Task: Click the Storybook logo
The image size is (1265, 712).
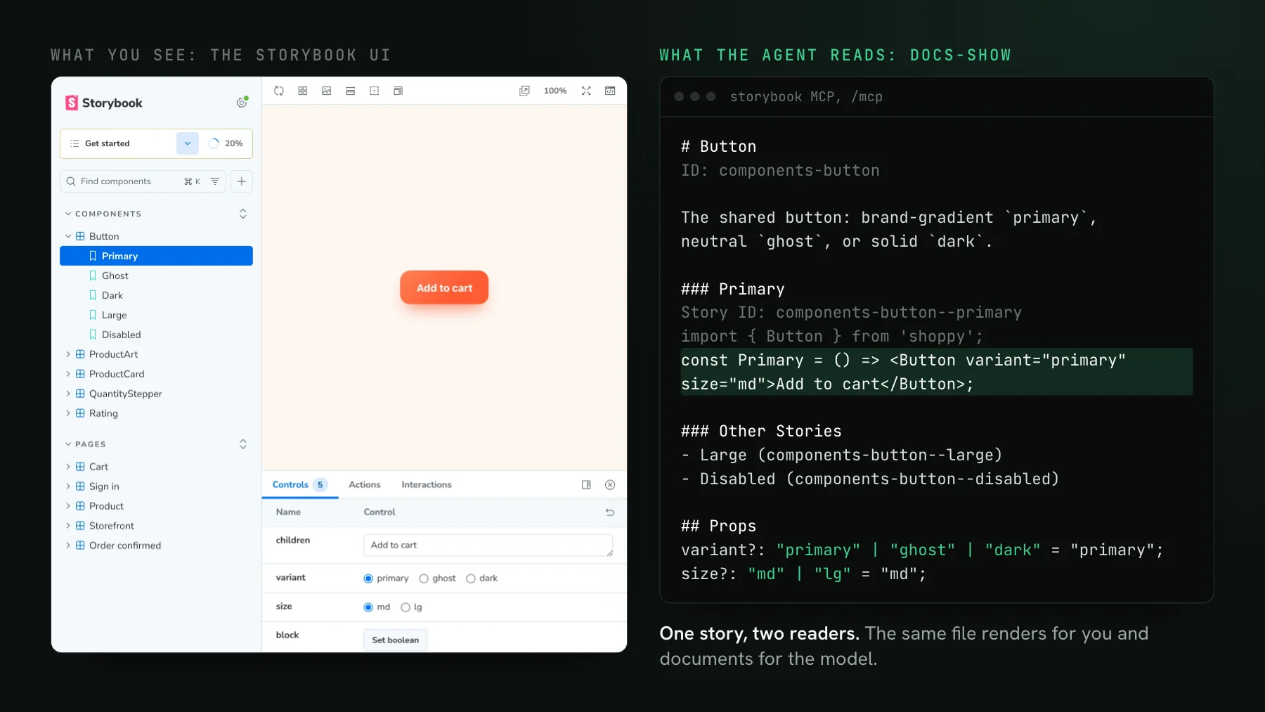Action: pos(104,103)
